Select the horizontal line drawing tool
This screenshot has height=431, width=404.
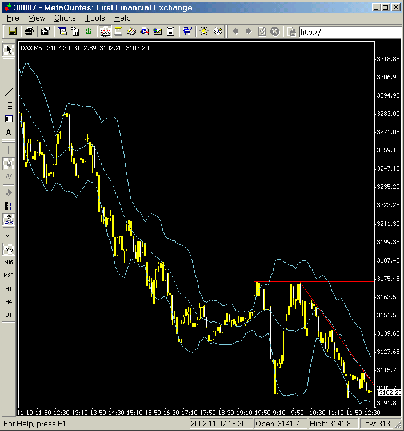(9, 79)
